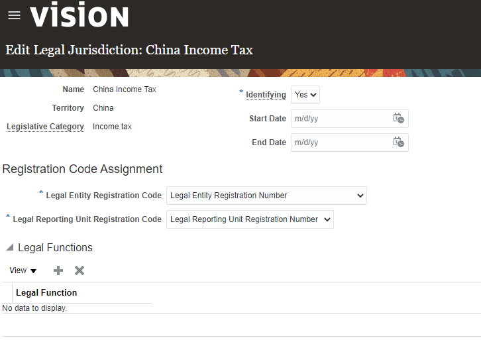Open the End Date calendar picker

(x=398, y=143)
